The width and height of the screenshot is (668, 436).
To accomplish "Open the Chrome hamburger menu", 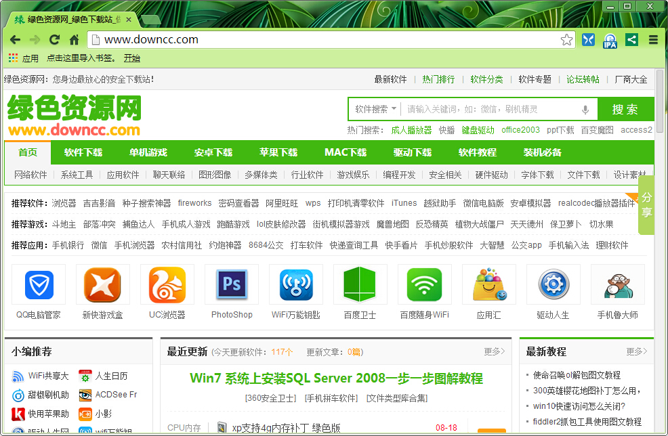I will point(654,41).
